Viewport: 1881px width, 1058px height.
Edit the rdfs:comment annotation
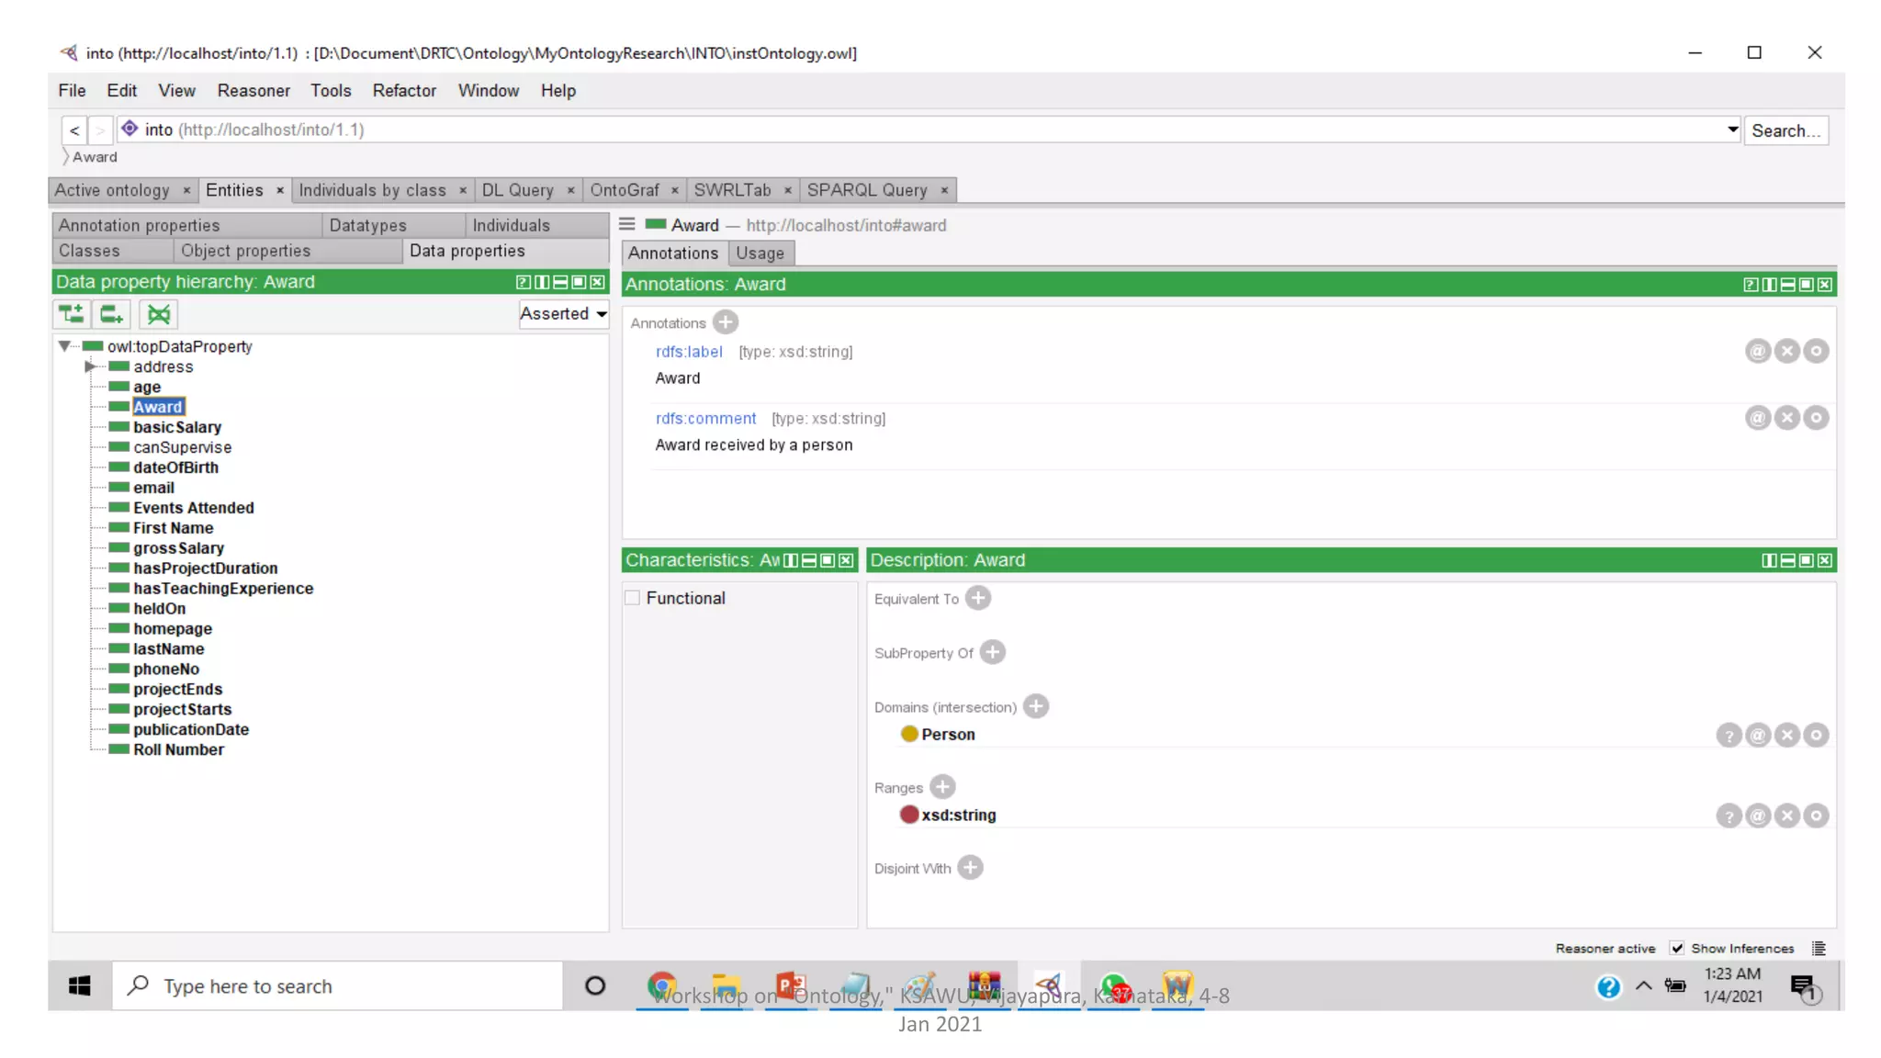(1816, 418)
